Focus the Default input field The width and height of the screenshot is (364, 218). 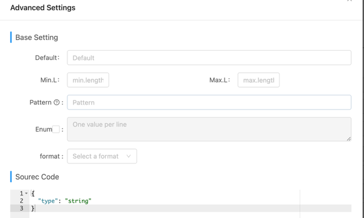pyautogui.click(x=209, y=58)
